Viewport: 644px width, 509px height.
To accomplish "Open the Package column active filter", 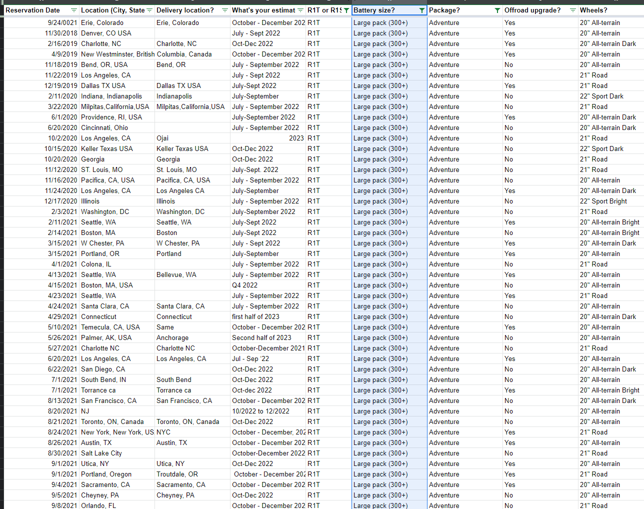I will pyautogui.click(x=497, y=10).
